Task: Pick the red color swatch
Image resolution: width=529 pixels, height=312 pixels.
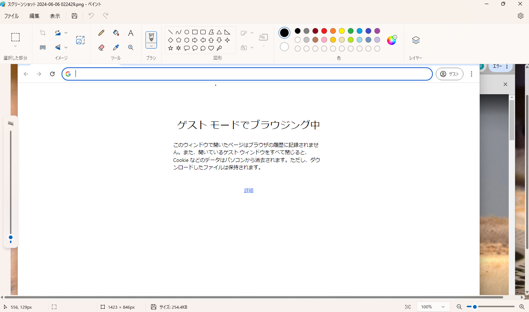Action: click(324, 31)
